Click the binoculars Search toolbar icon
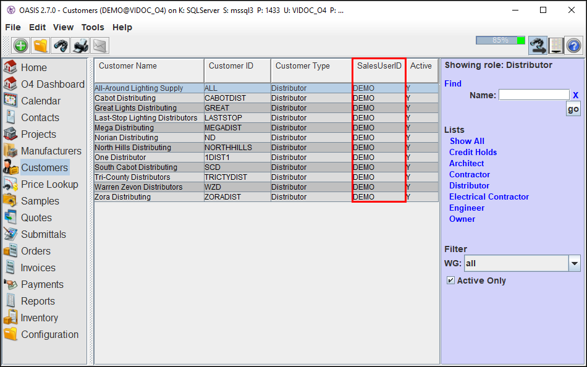Viewport: 587px width, 367px height. (61, 46)
